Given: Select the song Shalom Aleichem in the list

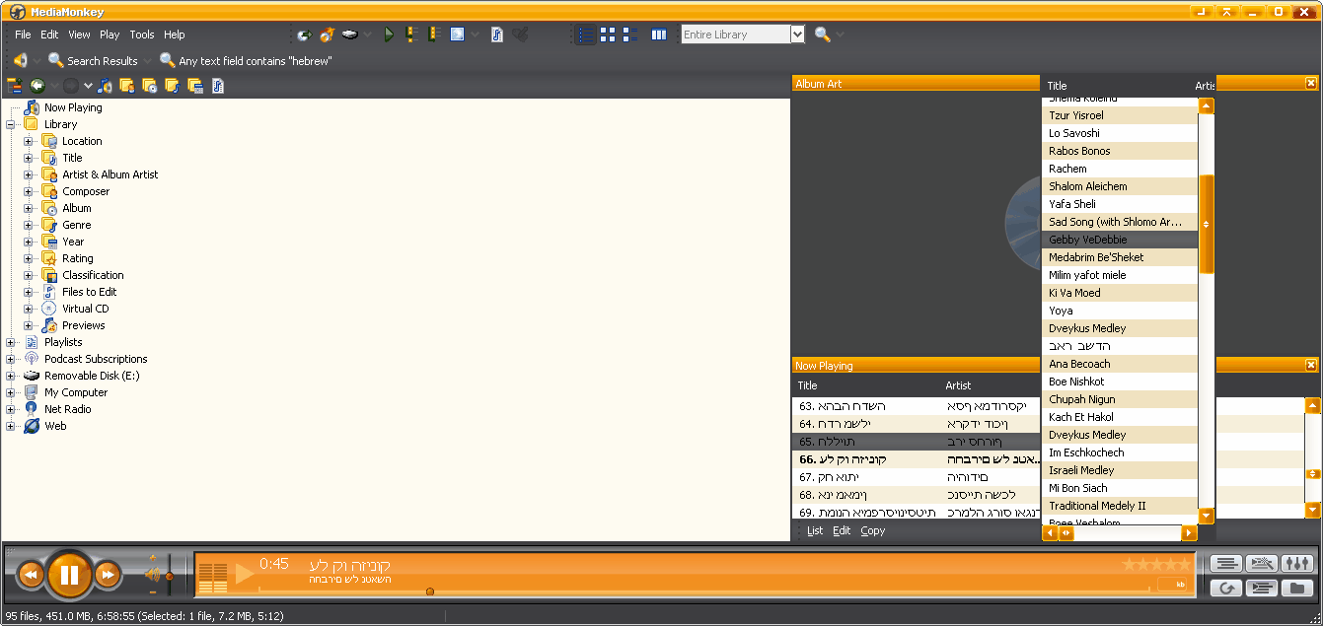Looking at the screenshot, I should pos(1088,186).
